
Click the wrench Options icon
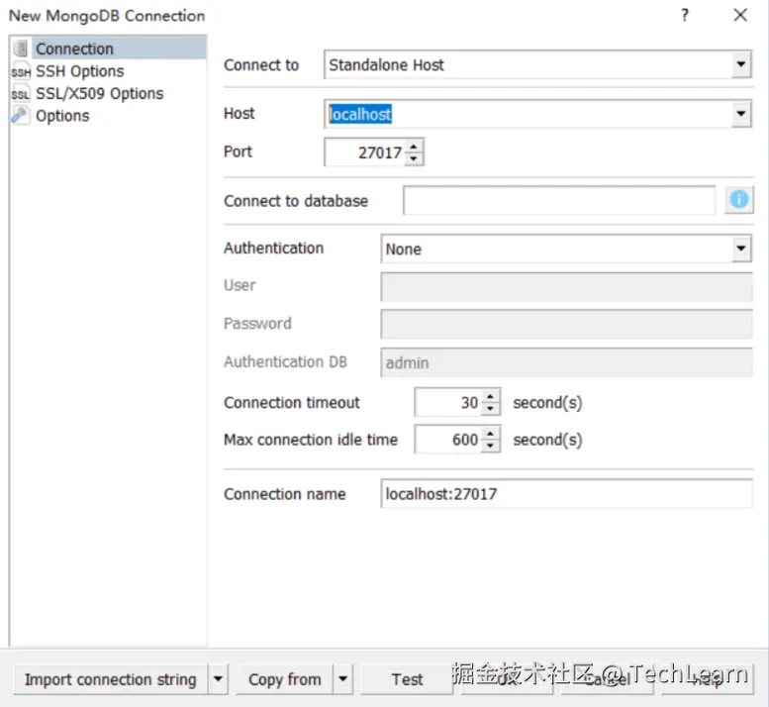[x=20, y=116]
